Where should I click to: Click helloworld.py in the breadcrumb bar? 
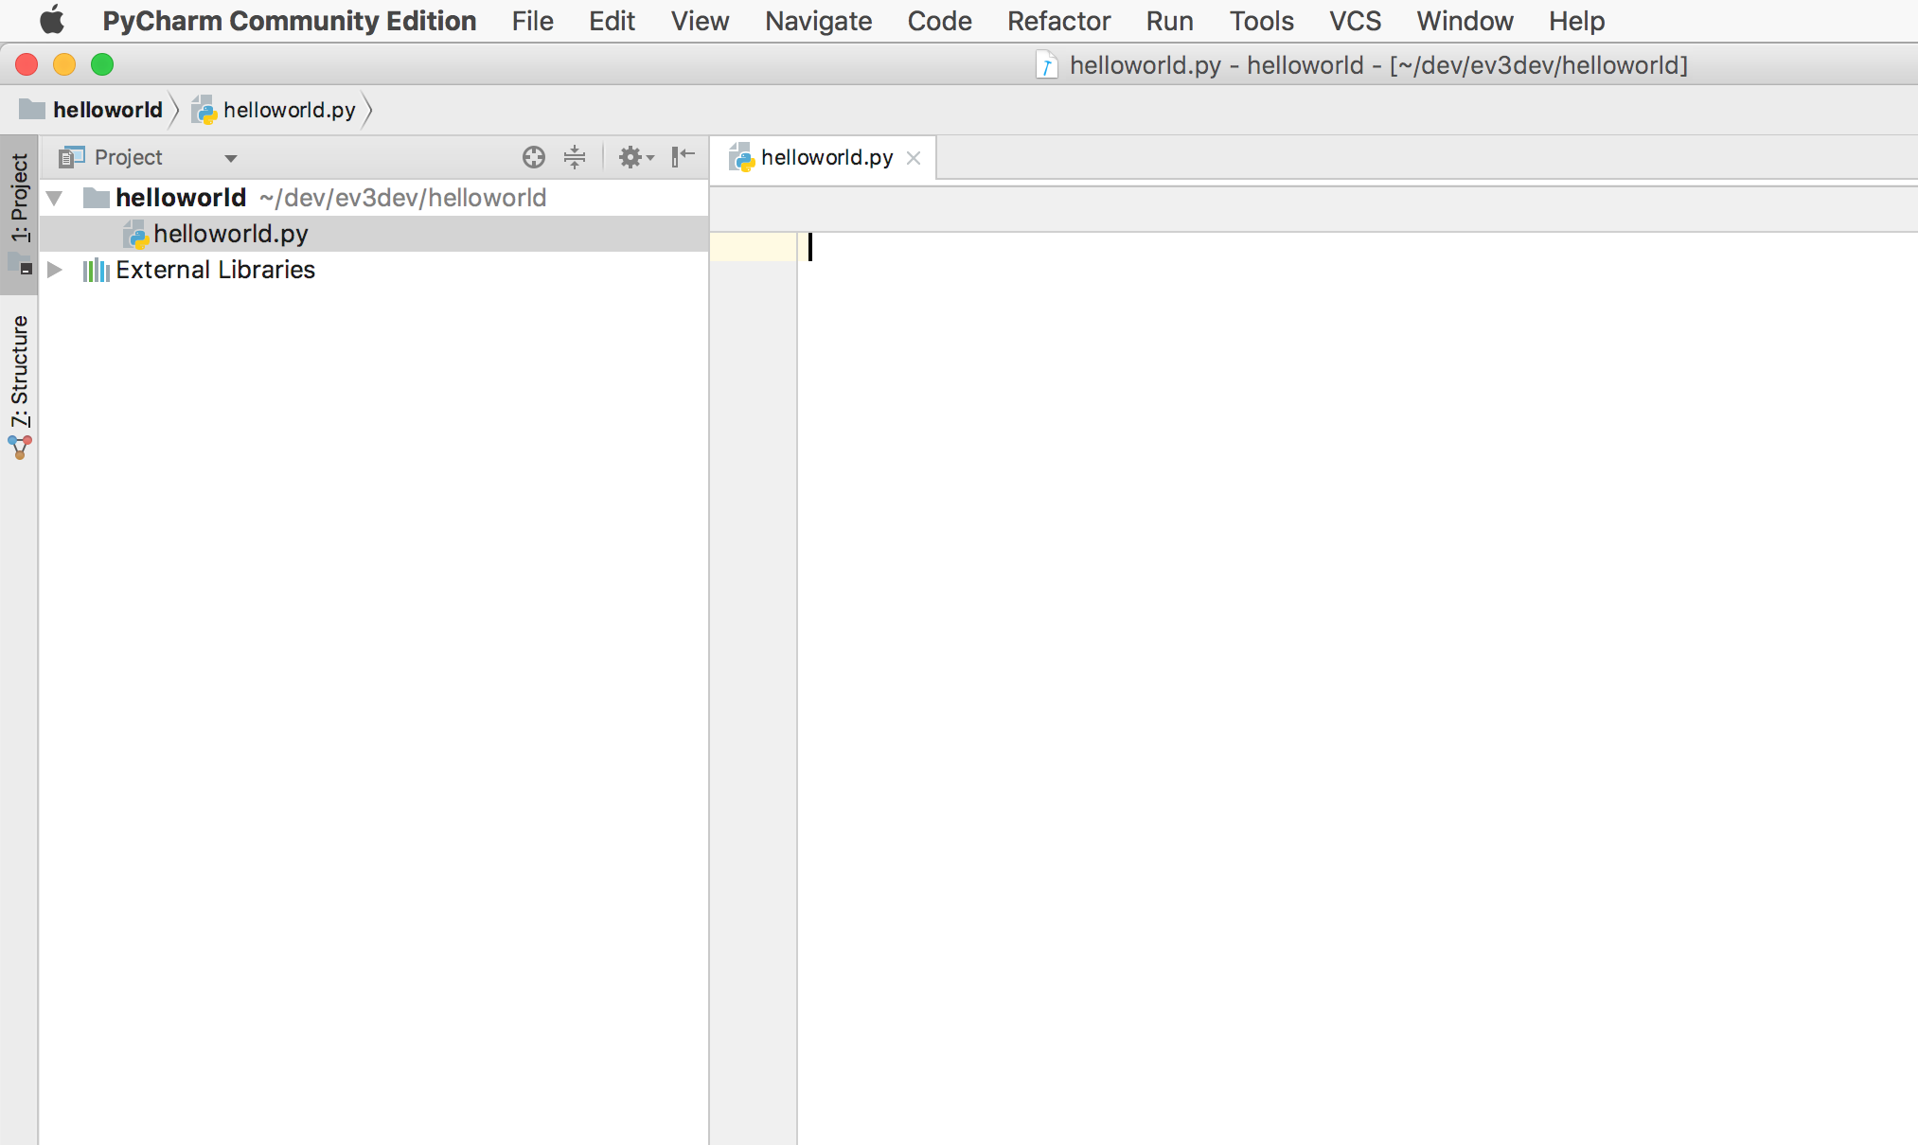[x=289, y=110]
